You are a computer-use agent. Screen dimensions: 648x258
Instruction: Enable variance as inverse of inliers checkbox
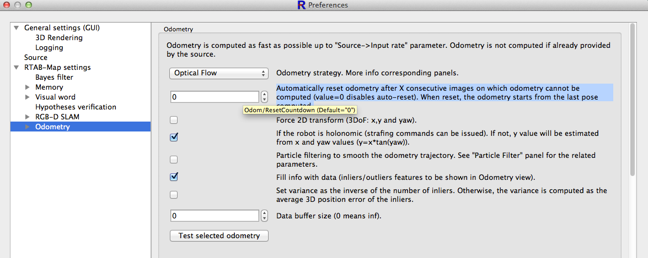pos(174,195)
